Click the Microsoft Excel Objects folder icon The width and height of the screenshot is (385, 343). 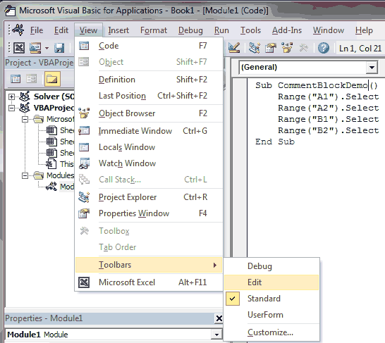tap(38, 119)
